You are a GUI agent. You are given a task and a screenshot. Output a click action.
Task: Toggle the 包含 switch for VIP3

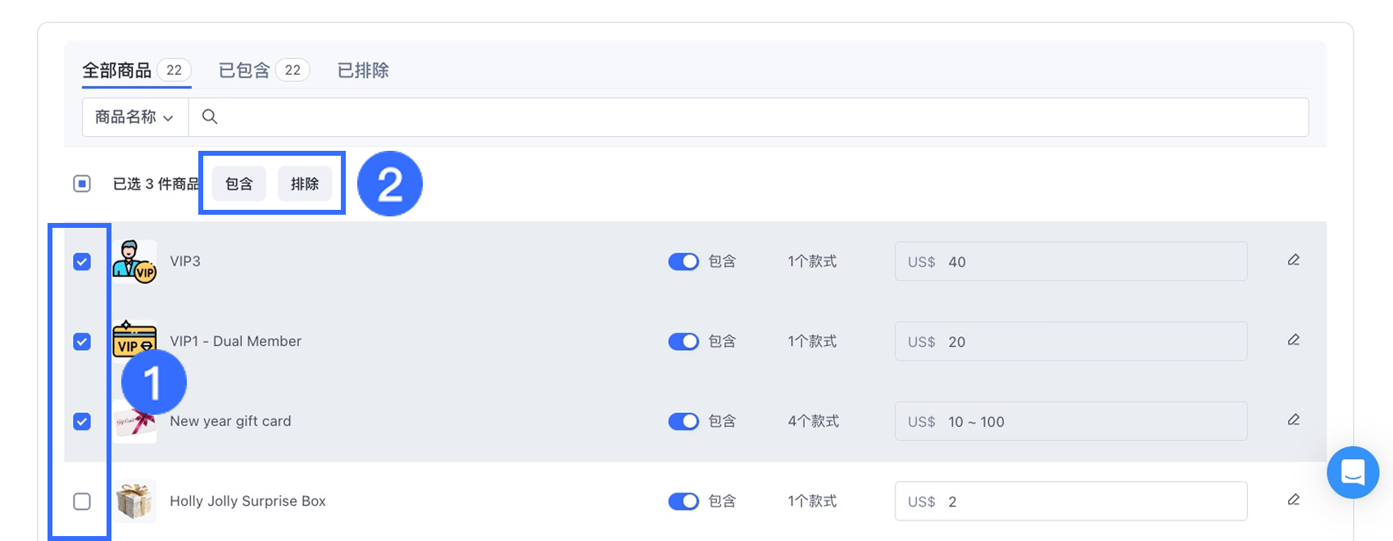point(683,261)
